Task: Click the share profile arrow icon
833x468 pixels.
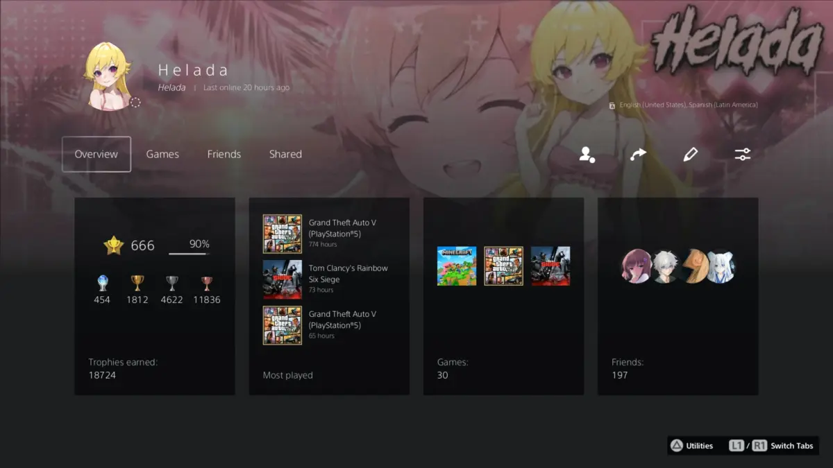Action: [638, 155]
